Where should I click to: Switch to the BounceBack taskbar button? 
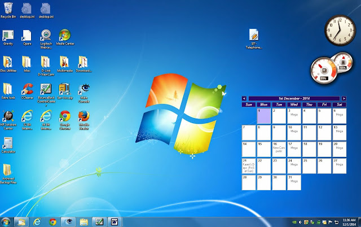[x=99, y=222]
